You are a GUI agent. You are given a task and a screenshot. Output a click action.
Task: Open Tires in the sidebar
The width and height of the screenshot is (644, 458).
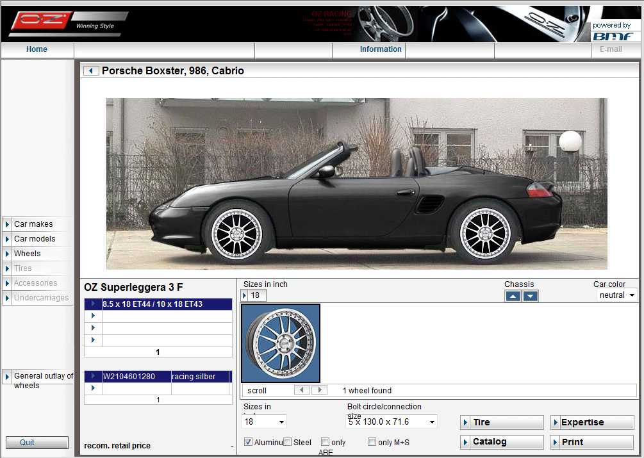(22, 268)
